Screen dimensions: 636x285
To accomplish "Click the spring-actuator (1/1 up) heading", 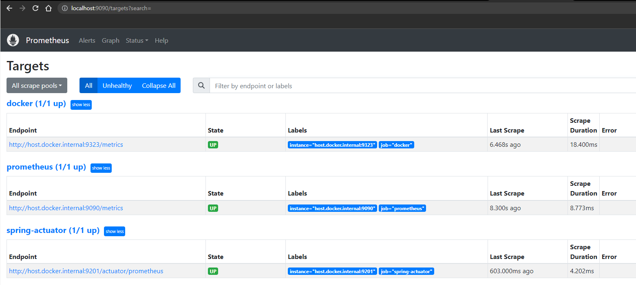I will (x=53, y=230).
